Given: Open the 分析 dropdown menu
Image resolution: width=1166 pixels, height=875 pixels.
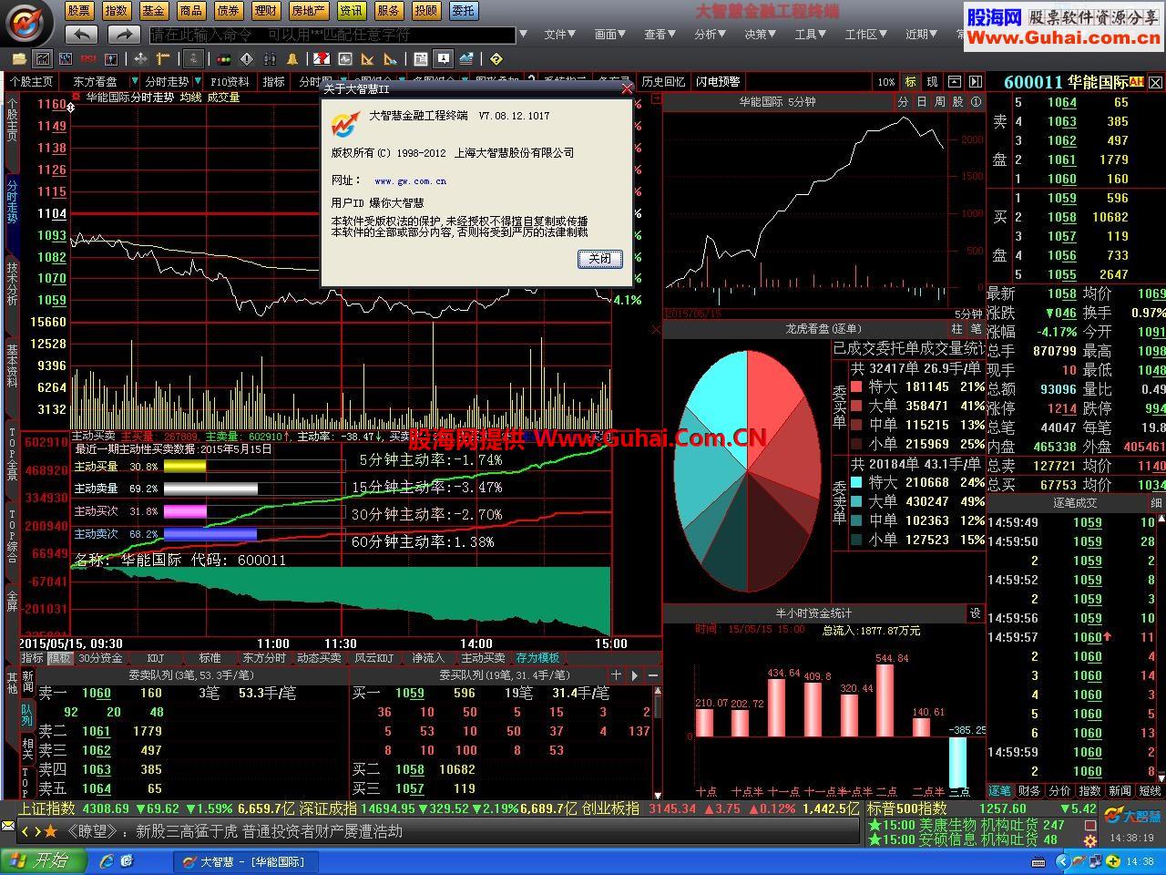Looking at the screenshot, I should (x=710, y=34).
